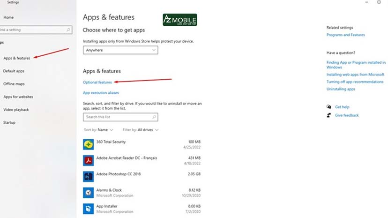Open Apps & features in sidebar
Screen dimensions: 388x218
pos(17,58)
